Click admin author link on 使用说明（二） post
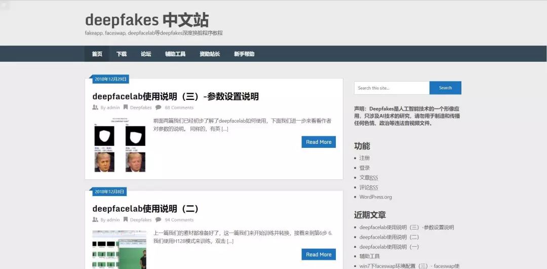Screen dimensions: 547x269 [x=113, y=220]
